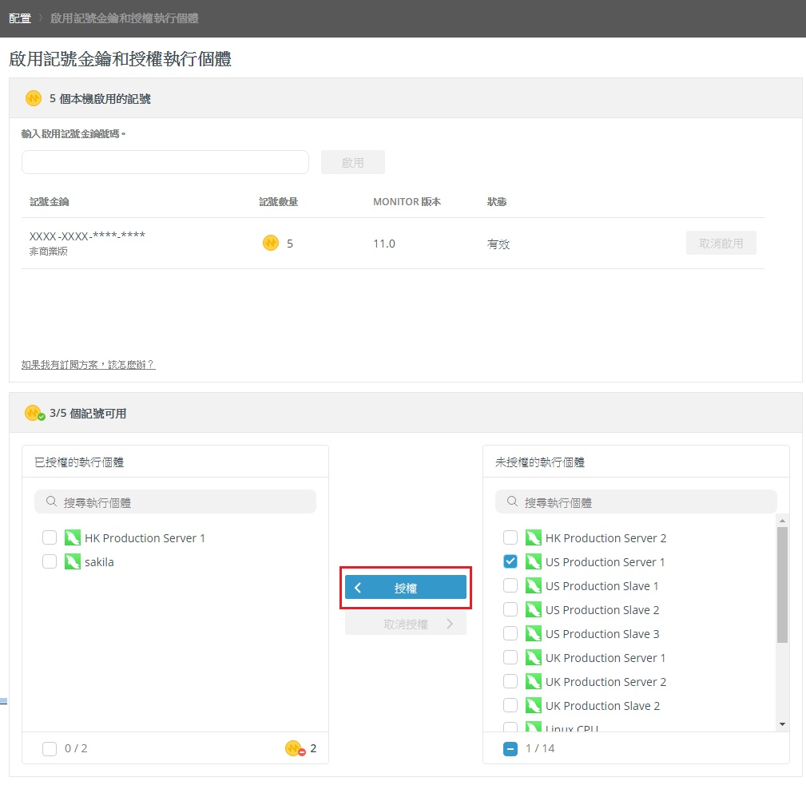Click the 3/5 available tokens coin icon

click(x=34, y=413)
